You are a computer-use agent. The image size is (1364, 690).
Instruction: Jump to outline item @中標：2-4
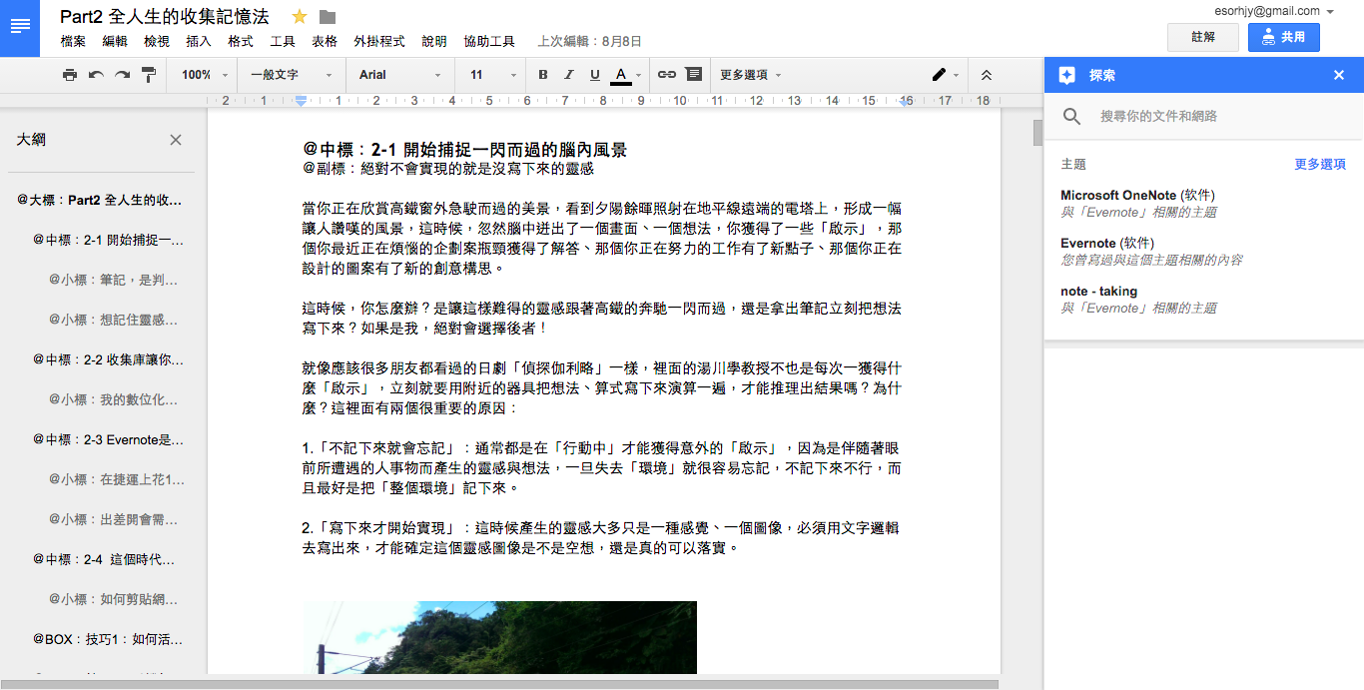pos(104,559)
